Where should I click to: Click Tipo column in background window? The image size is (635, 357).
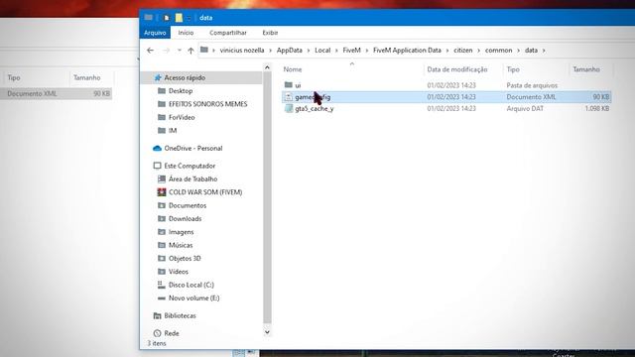(x=14, y=77)
